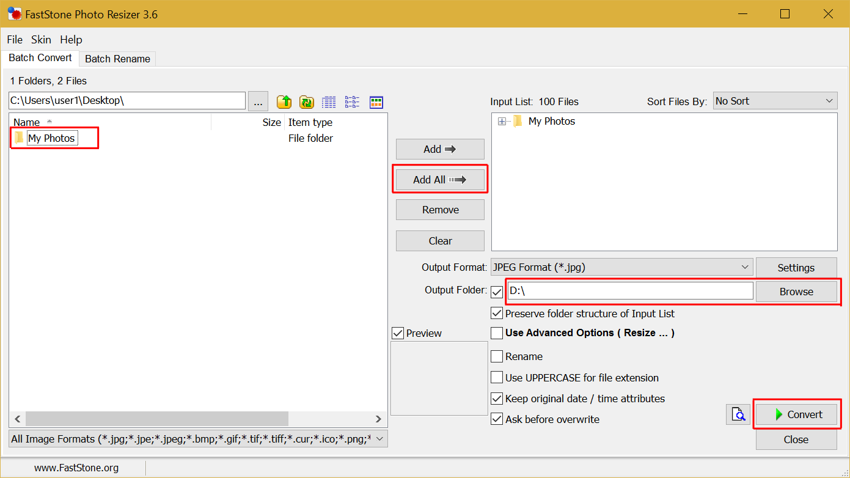Open conversion preview magnifier icon

[738, 414]
